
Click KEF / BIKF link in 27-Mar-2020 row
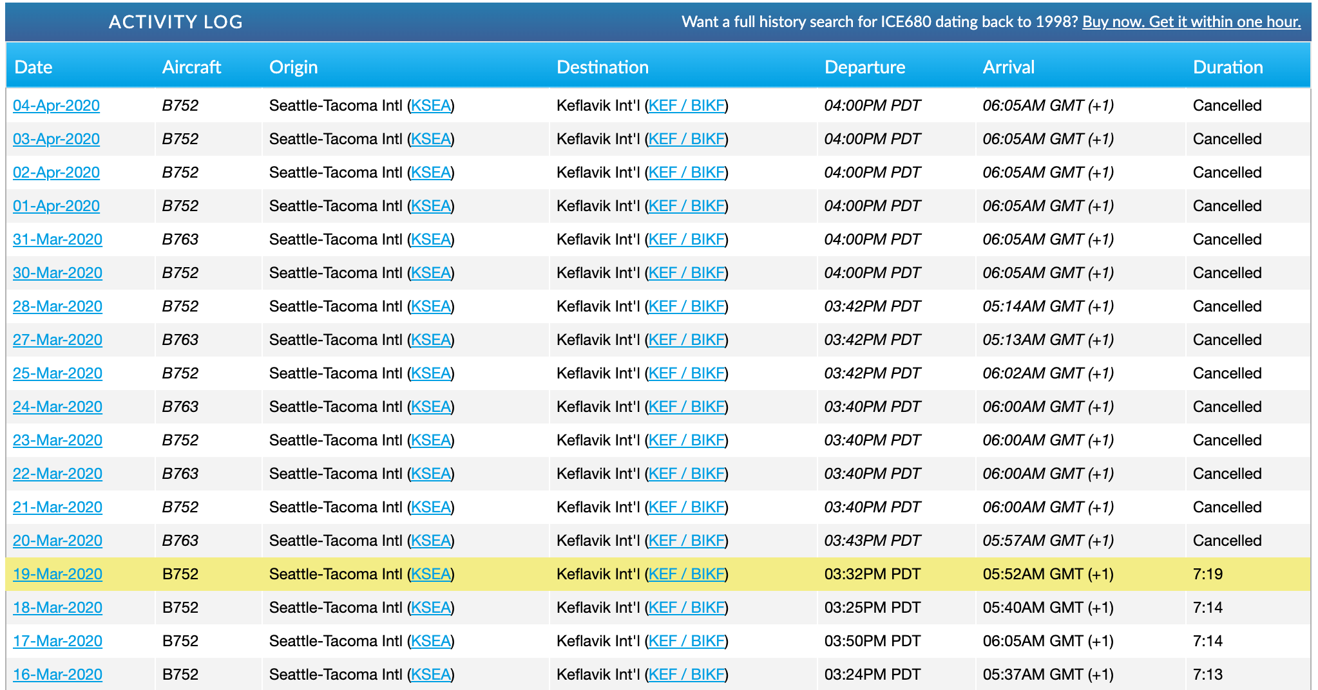click(x=687, y=340)
